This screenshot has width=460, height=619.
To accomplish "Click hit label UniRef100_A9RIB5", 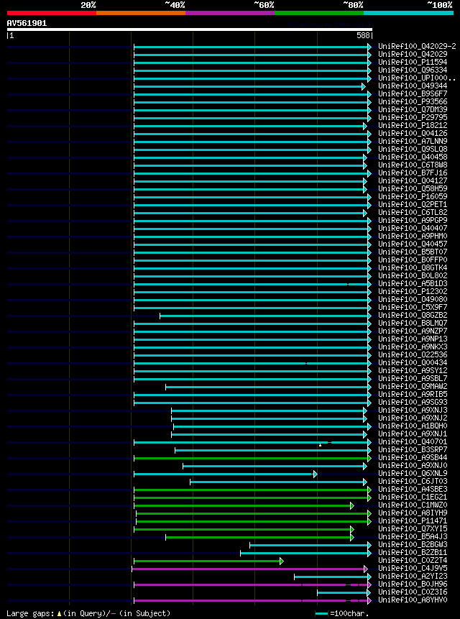I will tap(413, 395).
